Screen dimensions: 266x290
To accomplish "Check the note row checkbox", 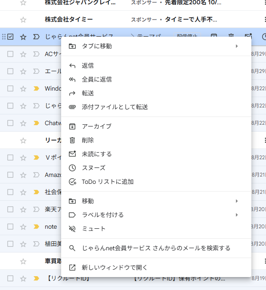I will click(10, 227).
